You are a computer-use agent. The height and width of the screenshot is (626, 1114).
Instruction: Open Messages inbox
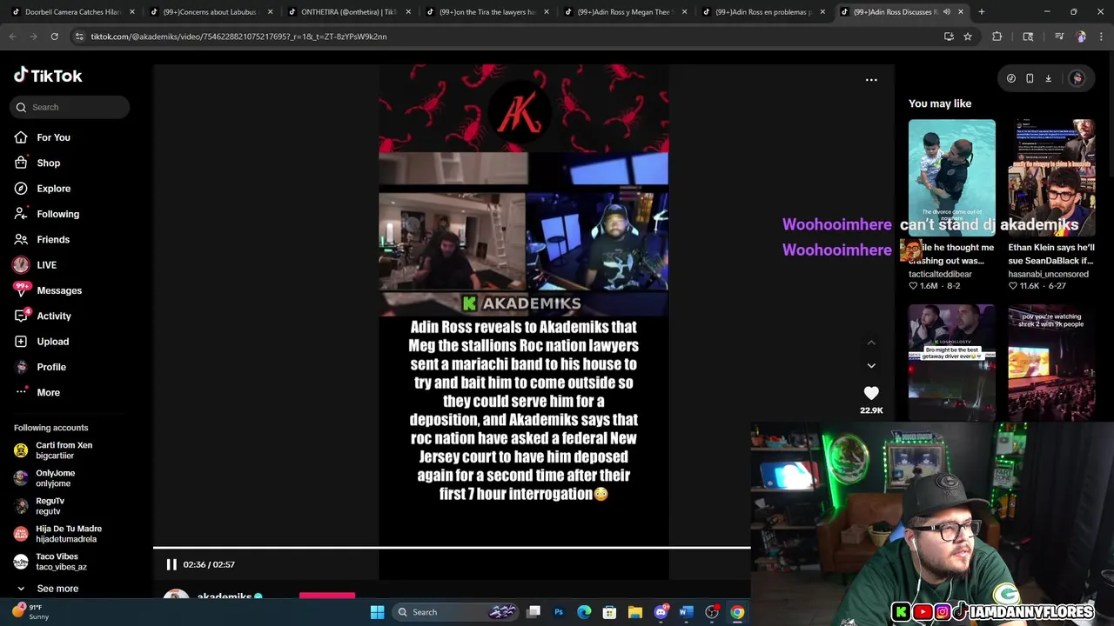point(48,290)
